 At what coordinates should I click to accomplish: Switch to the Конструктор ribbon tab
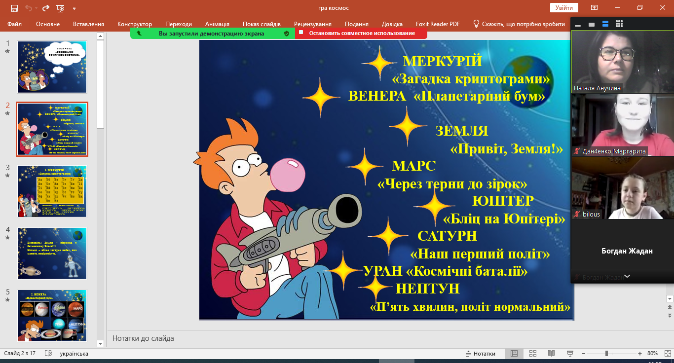tap(135, 24)
